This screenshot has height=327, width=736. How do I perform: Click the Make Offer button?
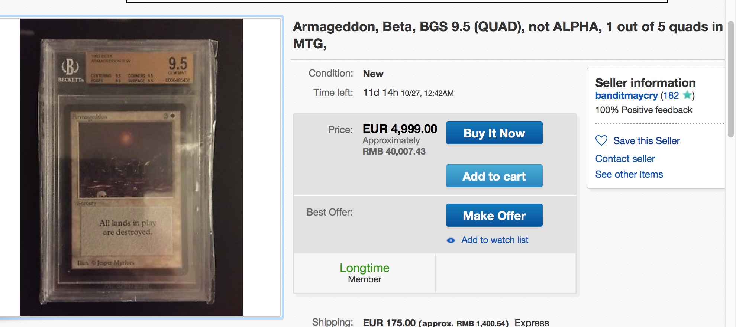click(494, 216)
